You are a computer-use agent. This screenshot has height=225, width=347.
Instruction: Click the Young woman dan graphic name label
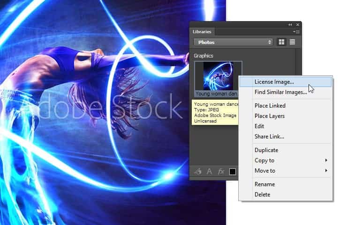point(216,94)
